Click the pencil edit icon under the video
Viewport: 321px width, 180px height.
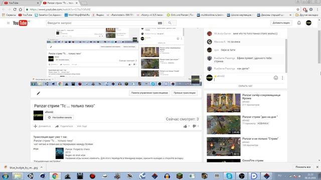[x=38, y=93]
